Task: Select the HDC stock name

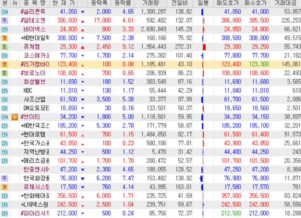Action: [x=28, y=91]
